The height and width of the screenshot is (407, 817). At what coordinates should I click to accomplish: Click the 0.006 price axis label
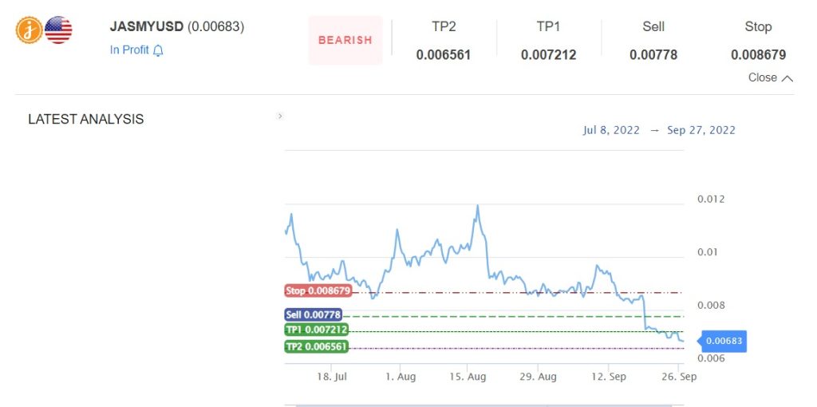711,358
